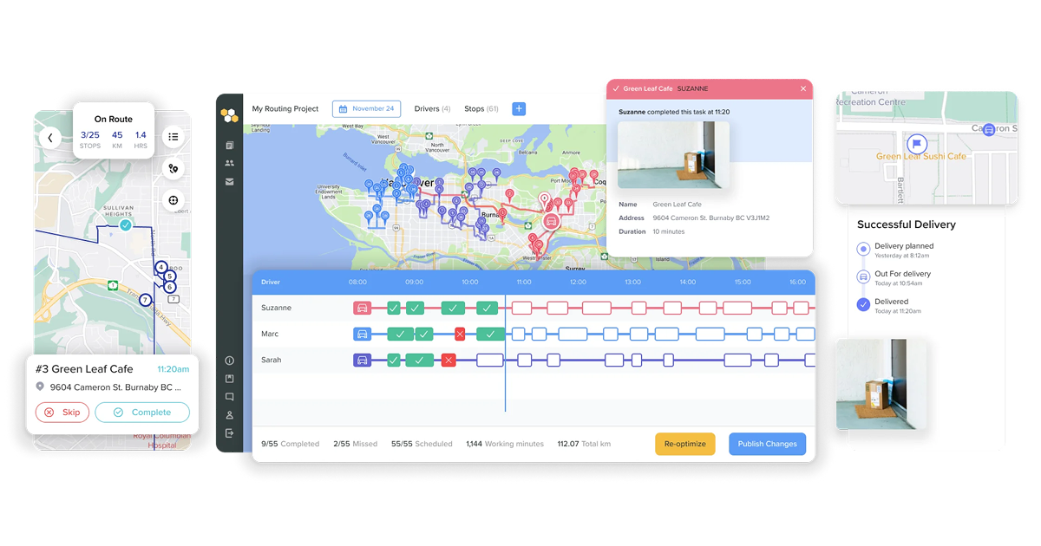Open the user profile icon in sidebar
This screenshot has height=546, width=1041.
230,415
